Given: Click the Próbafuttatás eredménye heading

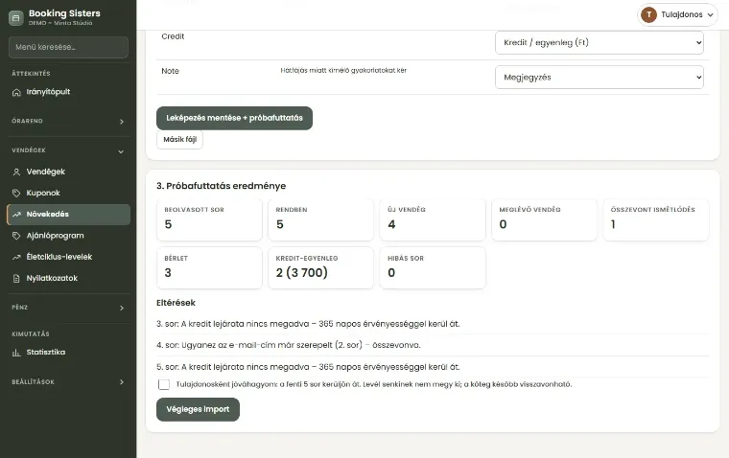Looking at the screenshot, I should (x=221, y=186).
